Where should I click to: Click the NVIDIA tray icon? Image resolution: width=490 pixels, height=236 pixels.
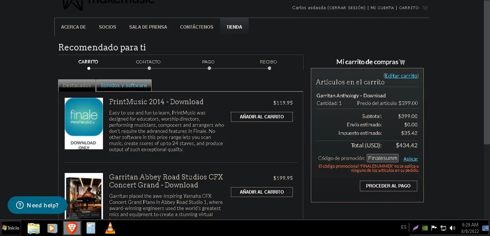tap(425, 228)
